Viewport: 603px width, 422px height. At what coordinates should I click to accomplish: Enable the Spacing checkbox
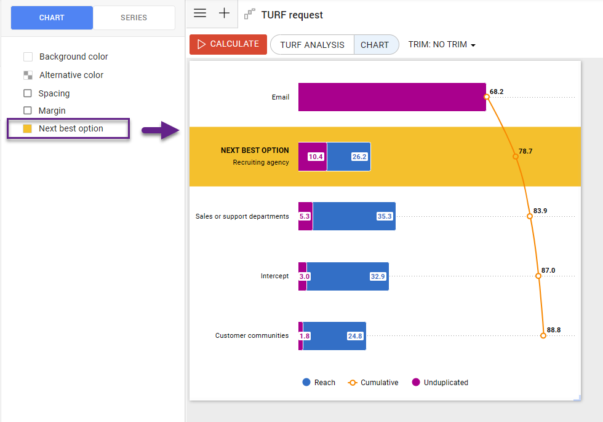[28, 93]
